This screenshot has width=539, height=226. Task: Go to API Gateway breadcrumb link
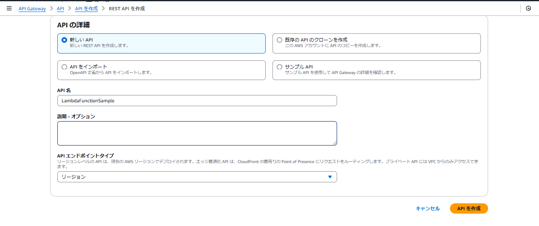tap(32, 9)
